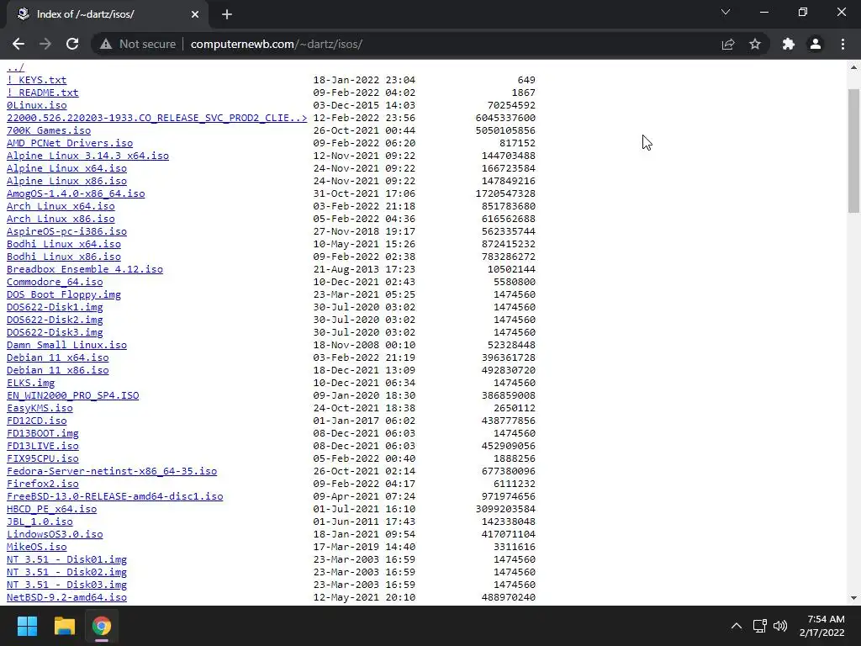Screen dimensions: 861x646
Task: Download 700K_Games.iso
Action: pyautogui.click(x=48, y=130)
